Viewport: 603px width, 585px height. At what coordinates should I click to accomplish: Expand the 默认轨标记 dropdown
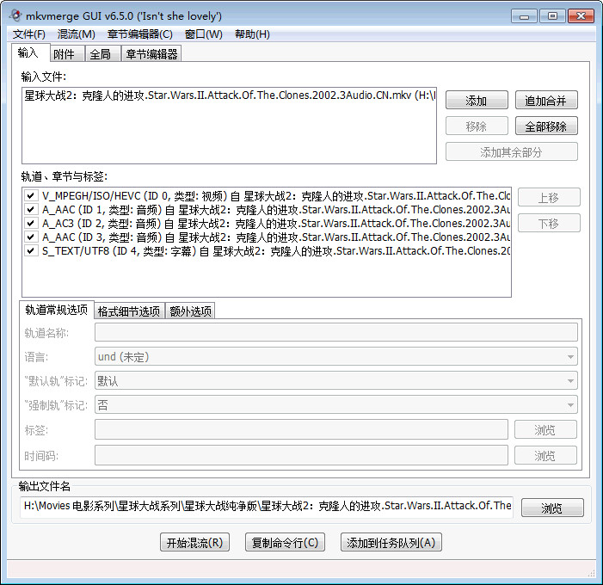(x=335, y=380)
